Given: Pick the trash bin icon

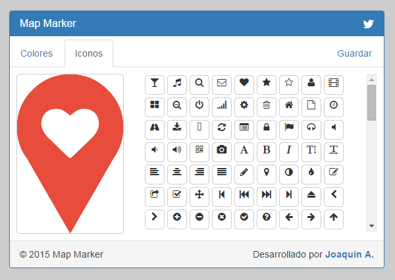Looking at the screenshot, I should pyautogui.click(x=267, y=107).
